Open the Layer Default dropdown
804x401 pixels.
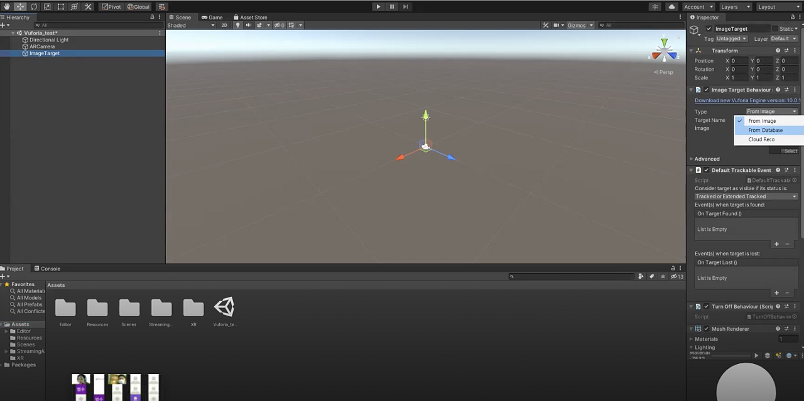tap(784, 39)
